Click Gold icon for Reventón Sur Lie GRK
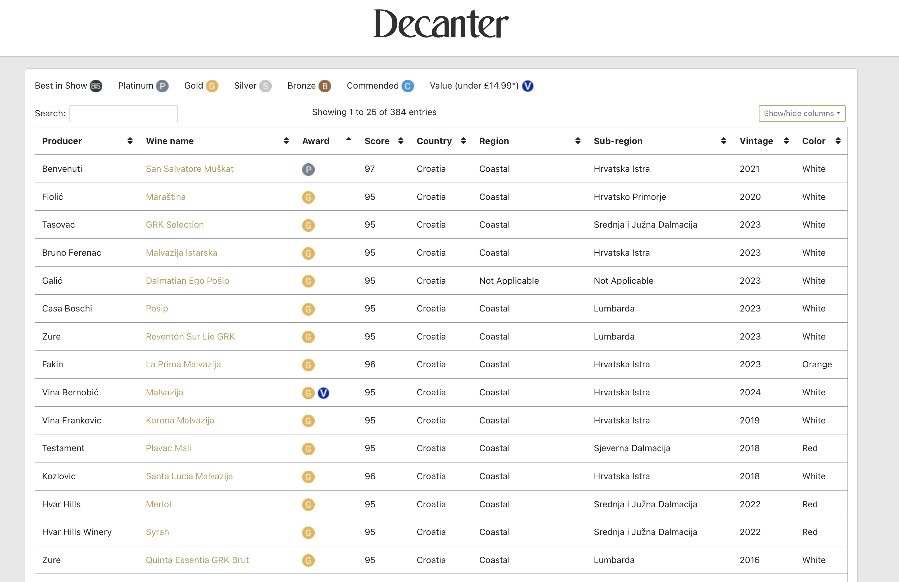Screen dimensions: 899x582 [308, 337]
